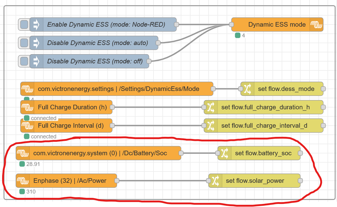Click connected status under Full Charge Duration node
Viewport: 337px width, 207px height.
[44, 118]
